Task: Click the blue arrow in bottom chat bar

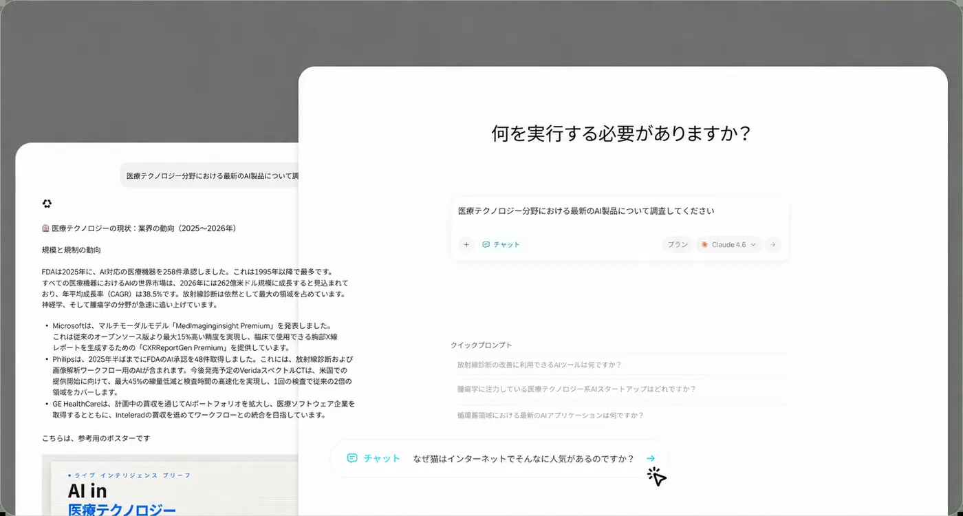Action: (x=651, y=458)
